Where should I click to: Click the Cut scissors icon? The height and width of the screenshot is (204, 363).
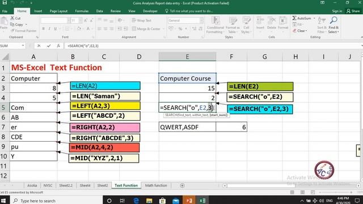click(x=12, y=18)
